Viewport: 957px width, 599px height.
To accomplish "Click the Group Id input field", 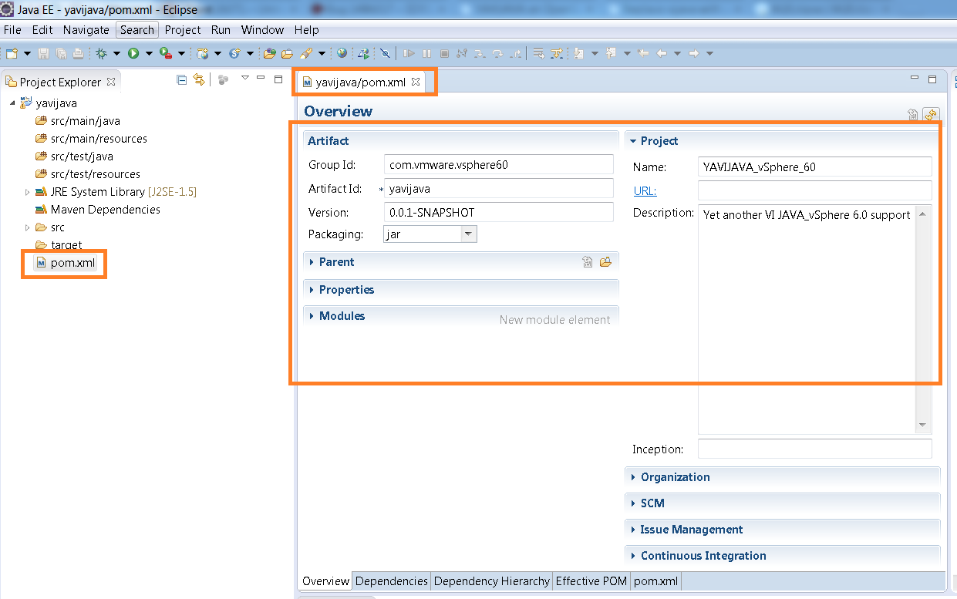I will [498, 165].
